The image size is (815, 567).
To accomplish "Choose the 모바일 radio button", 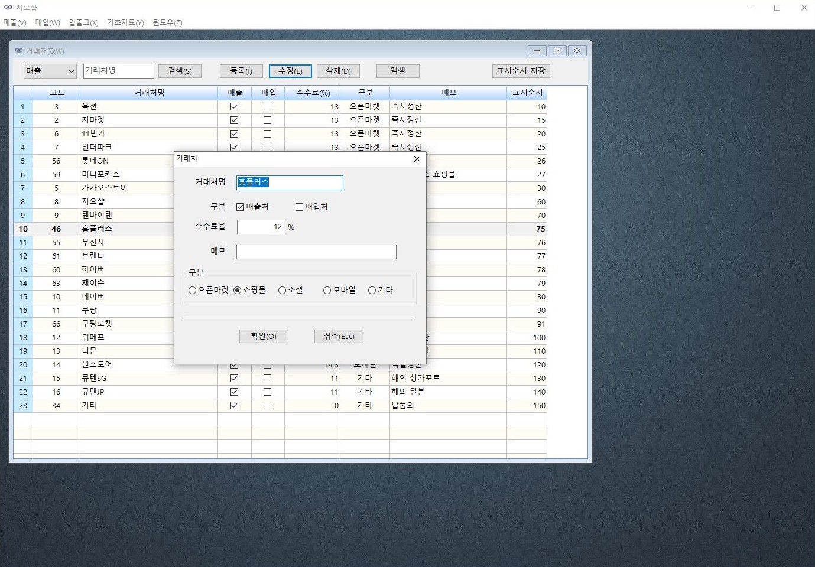I will pos(327,291).
